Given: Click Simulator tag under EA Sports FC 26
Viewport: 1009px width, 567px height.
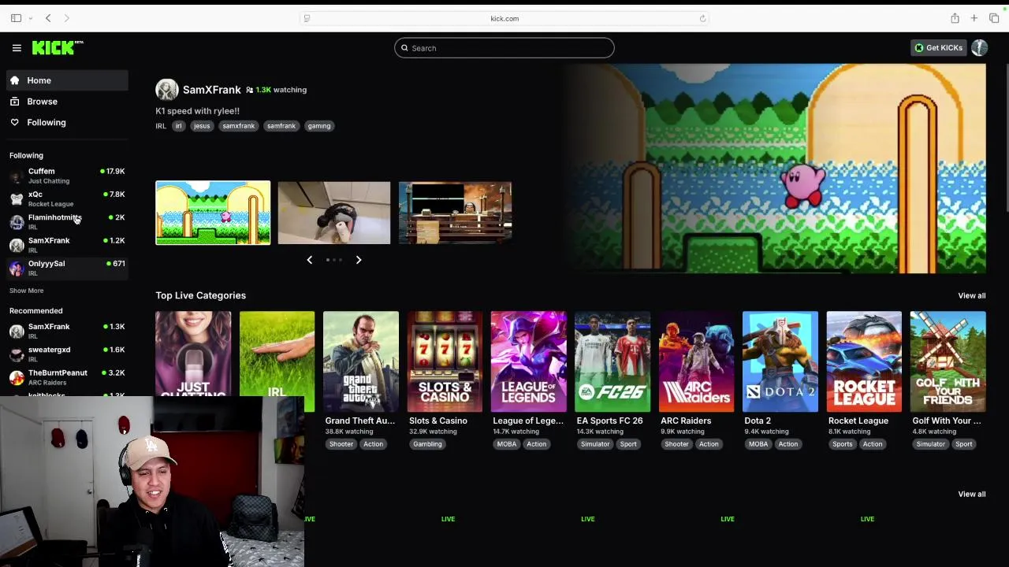Looking at the screenshot, I should click(595, 444).
